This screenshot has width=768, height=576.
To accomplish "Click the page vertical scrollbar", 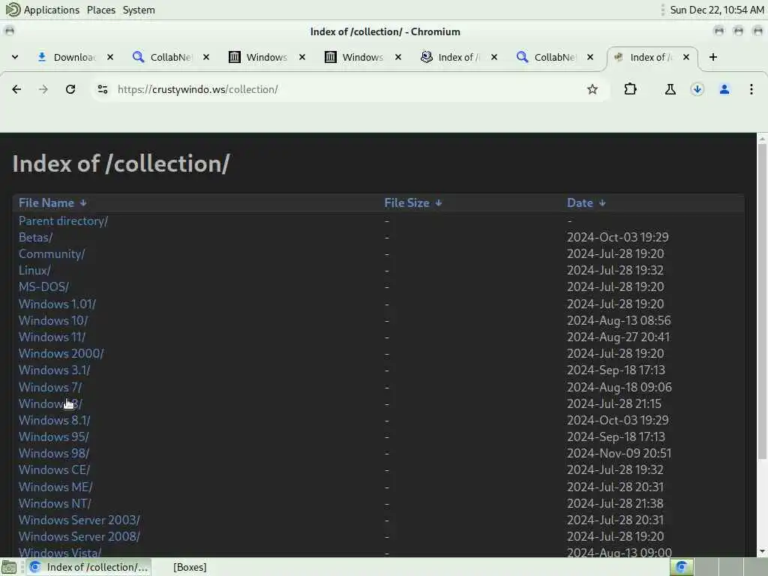I will click(762, 301).
